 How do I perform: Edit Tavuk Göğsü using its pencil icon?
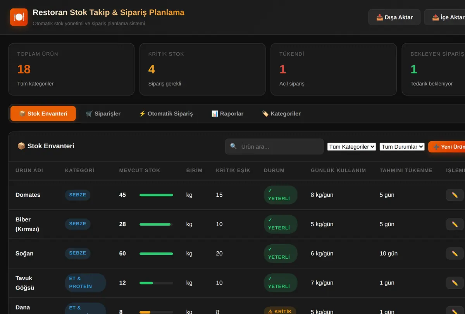[x=455, y=283]
